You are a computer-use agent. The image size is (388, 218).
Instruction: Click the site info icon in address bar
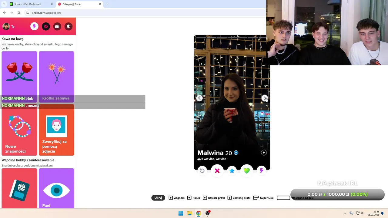click(28, 13)
